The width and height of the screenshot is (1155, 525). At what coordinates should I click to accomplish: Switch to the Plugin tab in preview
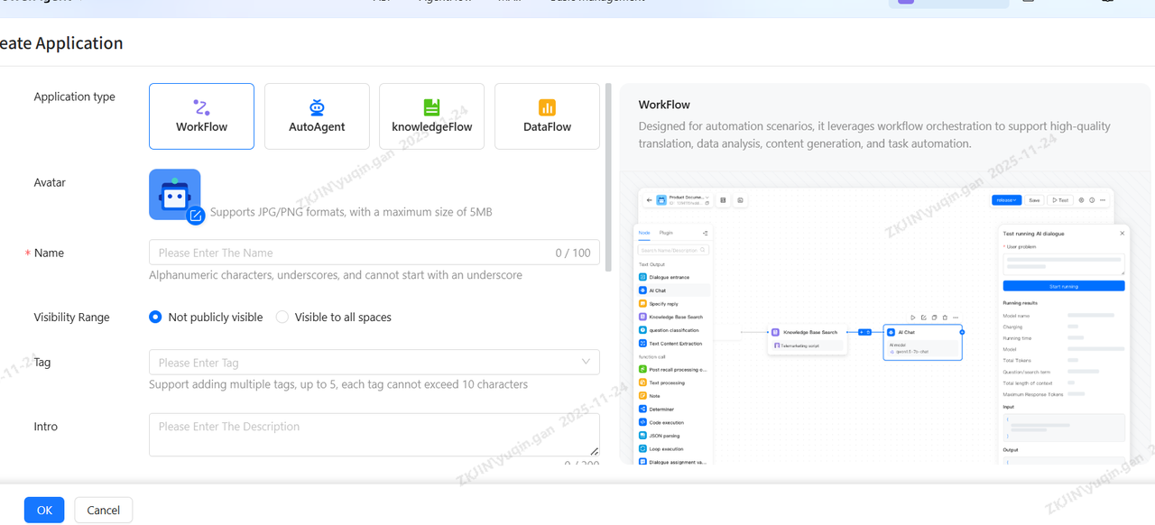[666, 233]
